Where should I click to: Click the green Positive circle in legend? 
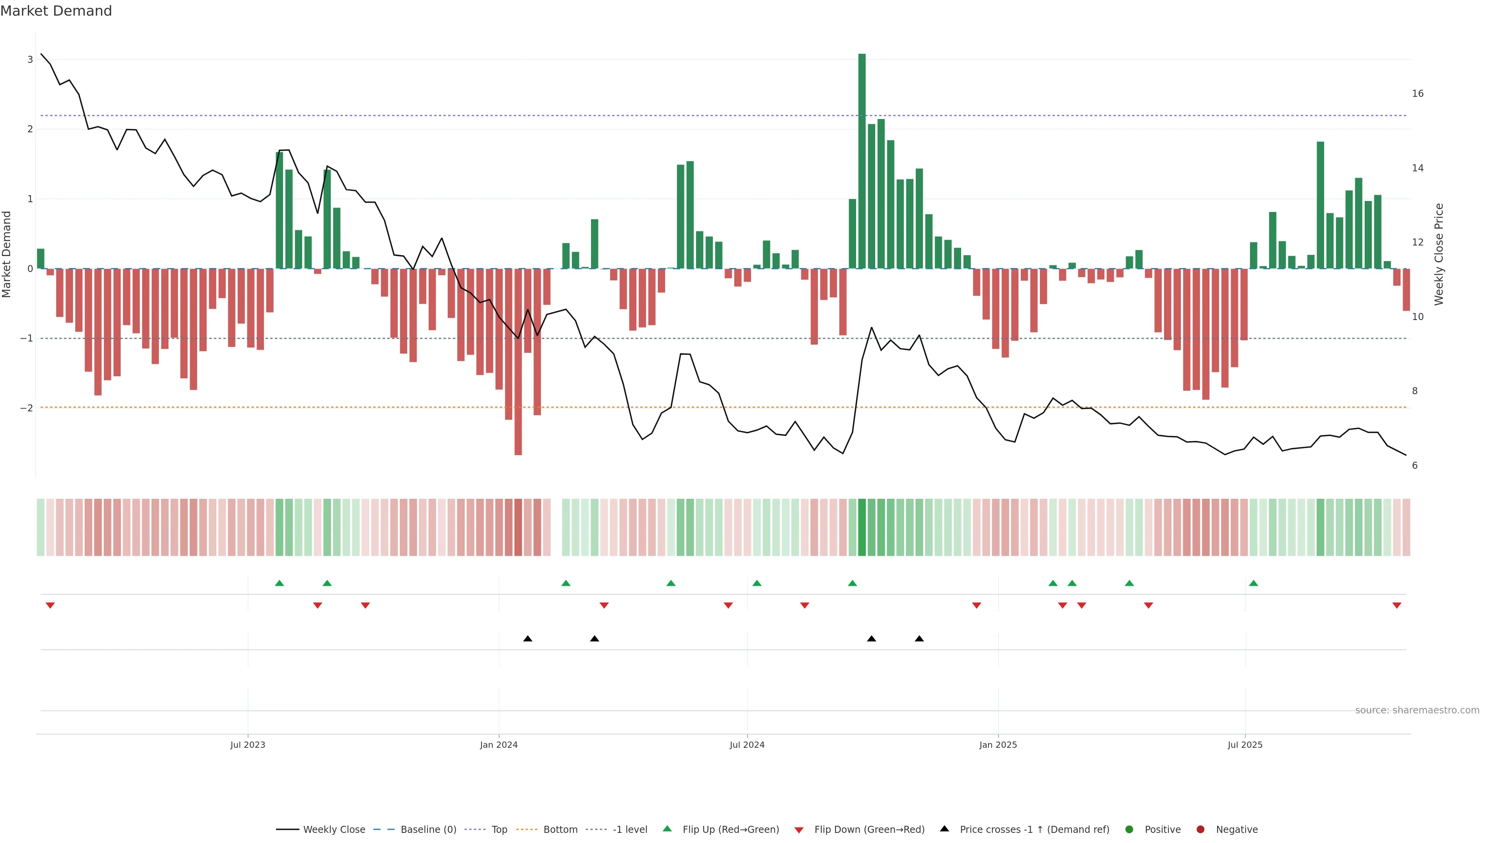(x=1129, y=829)
